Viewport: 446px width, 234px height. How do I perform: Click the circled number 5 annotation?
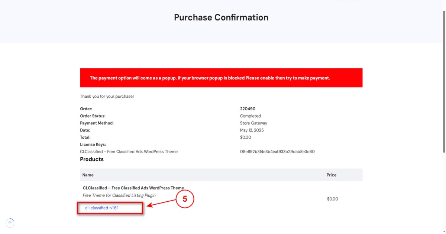pos(185,199)
